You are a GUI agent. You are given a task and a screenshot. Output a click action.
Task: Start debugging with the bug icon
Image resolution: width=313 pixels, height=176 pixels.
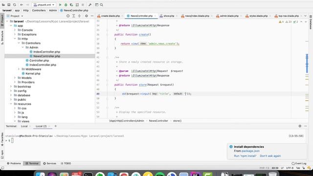coord(66,5)
